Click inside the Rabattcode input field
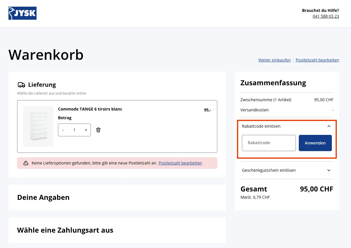 [269, 143]
